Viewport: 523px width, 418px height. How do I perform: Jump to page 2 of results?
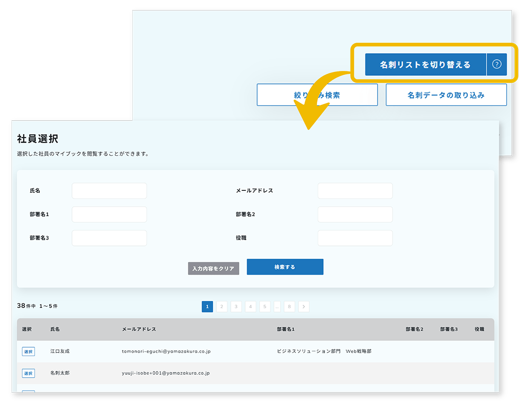[222, 306]
